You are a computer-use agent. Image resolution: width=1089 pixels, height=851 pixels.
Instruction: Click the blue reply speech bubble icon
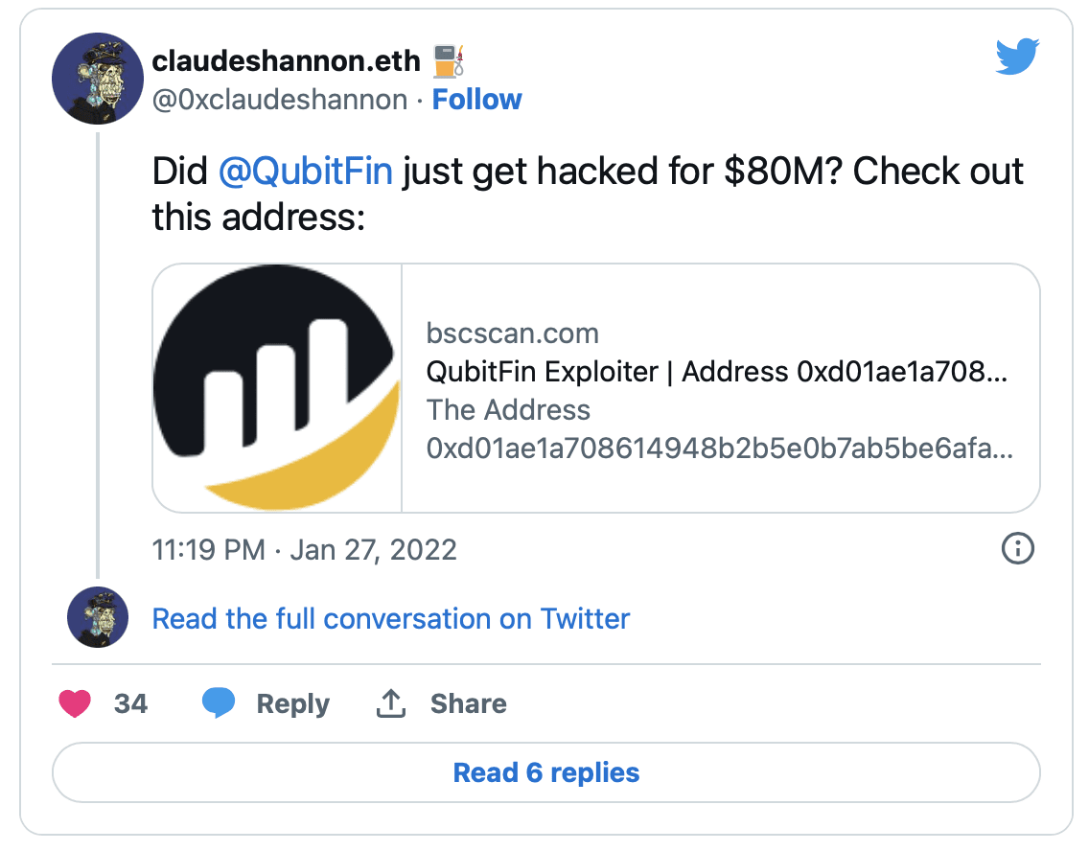pyautogui.click(x=218, y=703)
